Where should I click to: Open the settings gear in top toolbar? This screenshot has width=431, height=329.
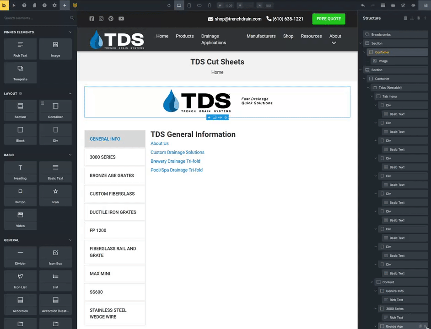coord(54,5)
